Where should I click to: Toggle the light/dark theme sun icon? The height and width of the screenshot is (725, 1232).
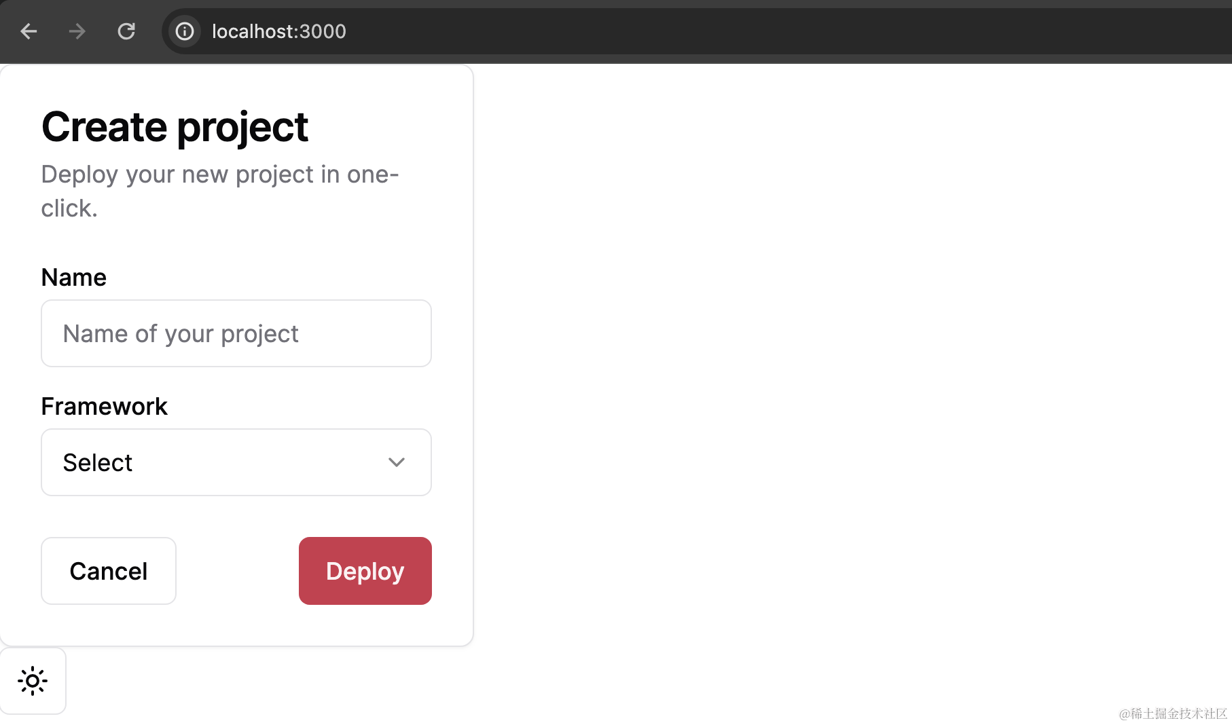tap(33, 681)
